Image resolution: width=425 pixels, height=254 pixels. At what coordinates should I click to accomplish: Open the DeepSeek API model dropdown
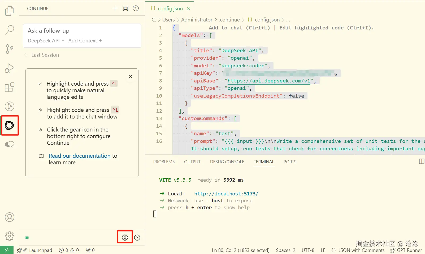[46, 41]
